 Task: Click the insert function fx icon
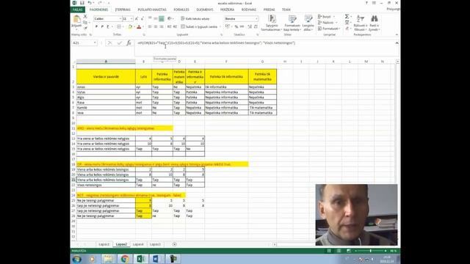pyautogui.click(x=129, y=43)
